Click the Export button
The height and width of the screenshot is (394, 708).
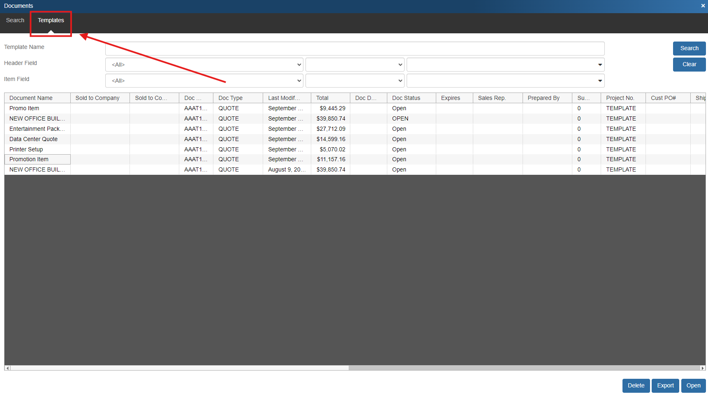pyautogui.click(x=665, y=385)
